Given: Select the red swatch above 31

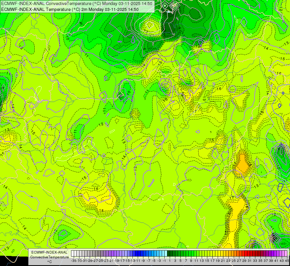Looking at the screenshot, I should point(248,253).
